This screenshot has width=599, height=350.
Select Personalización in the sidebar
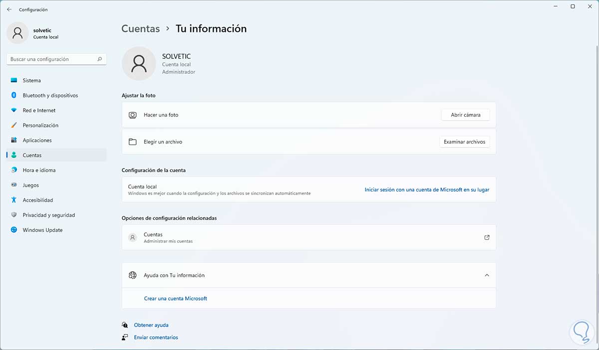click(40, 125)
